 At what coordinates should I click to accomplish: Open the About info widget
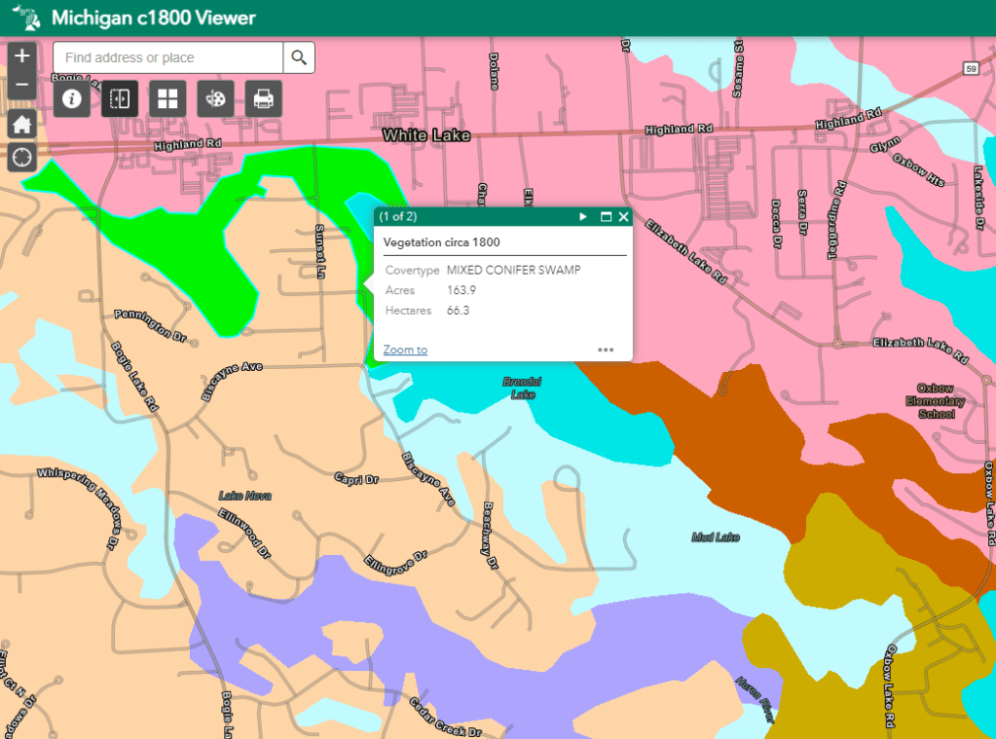72,98
